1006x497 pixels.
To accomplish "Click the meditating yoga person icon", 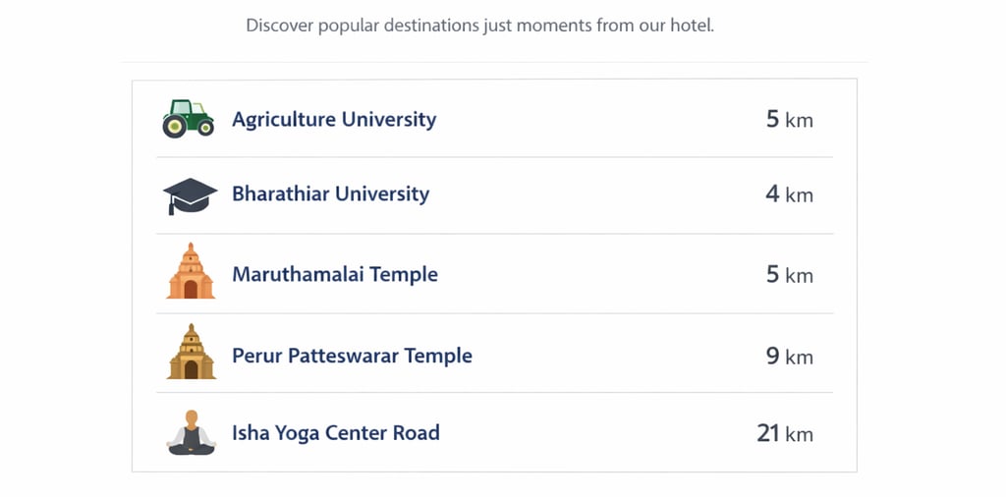I will [x=192, y=432].
